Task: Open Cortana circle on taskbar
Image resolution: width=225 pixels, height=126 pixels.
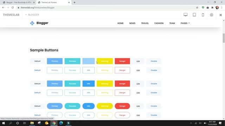Action: 18,123
